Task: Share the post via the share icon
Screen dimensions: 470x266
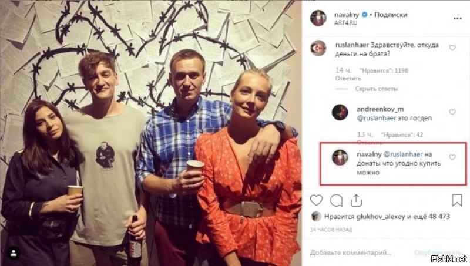Action: pos(355,200)
